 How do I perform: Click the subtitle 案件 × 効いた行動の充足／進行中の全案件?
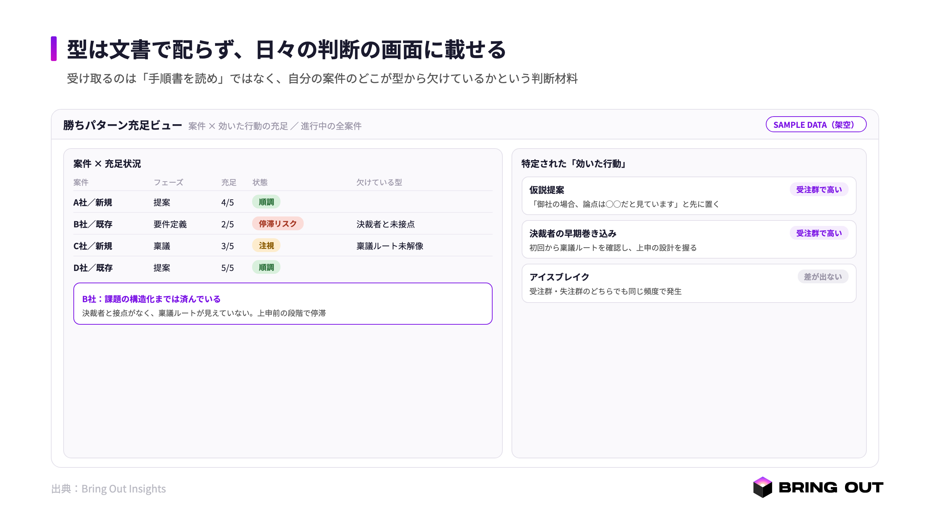(x=275, y=126)
